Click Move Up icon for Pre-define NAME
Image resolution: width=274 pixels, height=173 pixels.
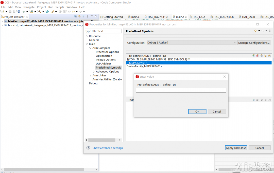point(266,56)
